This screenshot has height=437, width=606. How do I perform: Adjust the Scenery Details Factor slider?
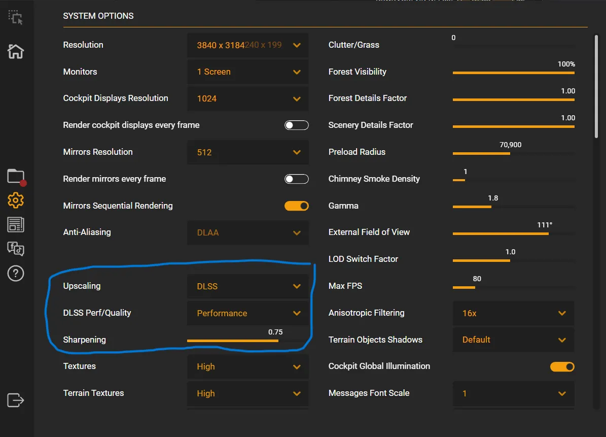point(514,126)
